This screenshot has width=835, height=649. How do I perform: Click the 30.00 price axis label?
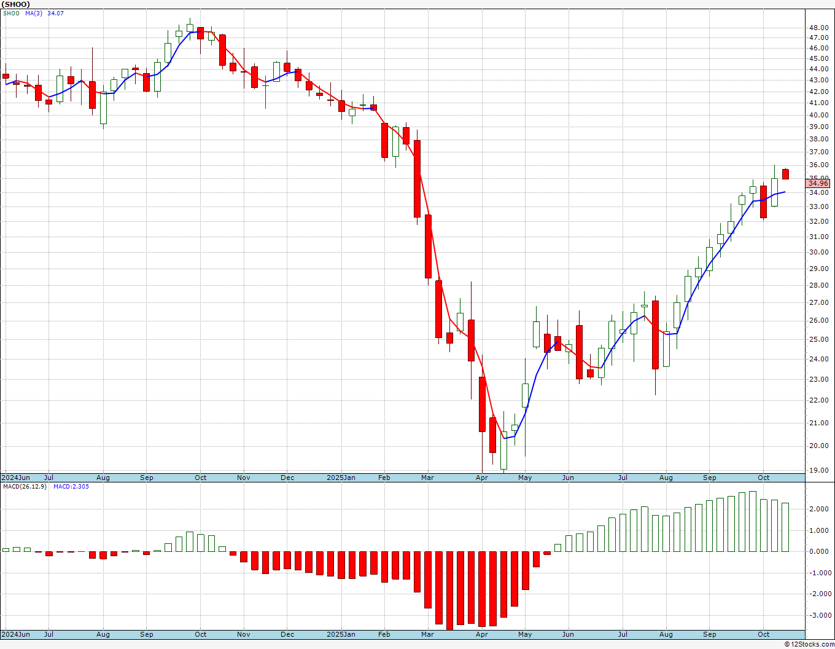[x=818, y=252]
